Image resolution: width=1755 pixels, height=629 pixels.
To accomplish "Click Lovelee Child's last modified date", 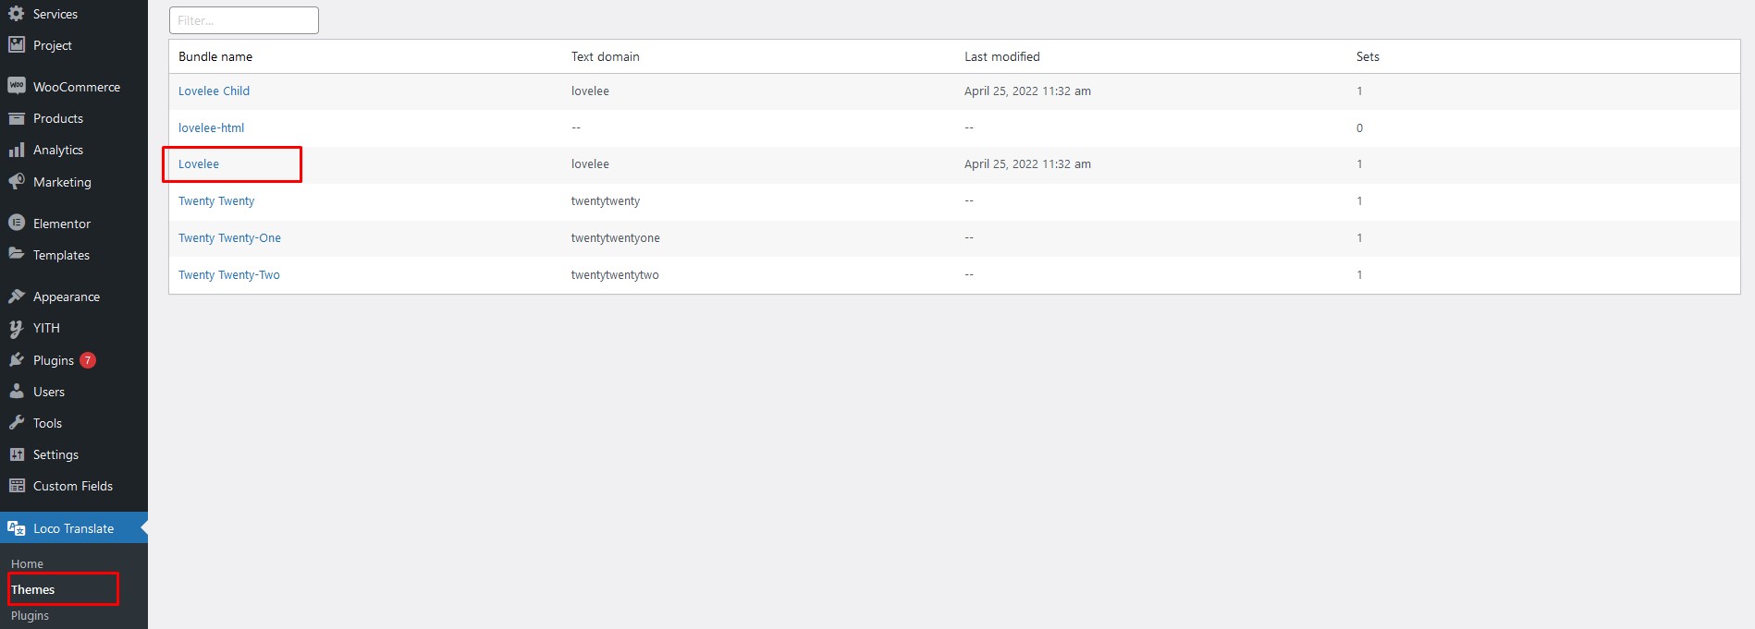I will coord(1027,91).
